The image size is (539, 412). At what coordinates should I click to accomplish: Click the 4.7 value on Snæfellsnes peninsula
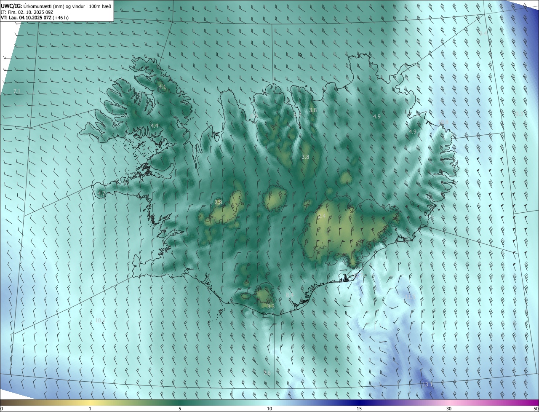pyautogui.click(x=101, y=193)
